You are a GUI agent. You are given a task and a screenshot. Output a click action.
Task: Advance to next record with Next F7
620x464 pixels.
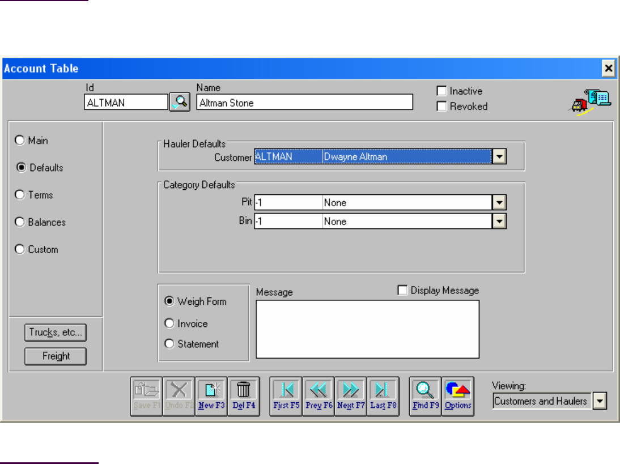pyautogui.click(x=351, y=396)
